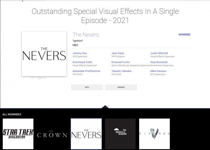
Task: Open Alexandre Prod'homme's profile link
Action: pyautogui.click(x=86, y=71)
